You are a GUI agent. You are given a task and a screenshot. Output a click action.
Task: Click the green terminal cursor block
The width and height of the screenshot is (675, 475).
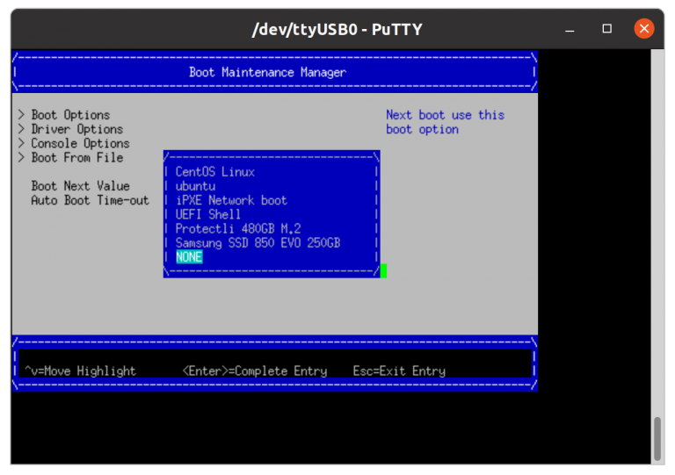point(383,270)
